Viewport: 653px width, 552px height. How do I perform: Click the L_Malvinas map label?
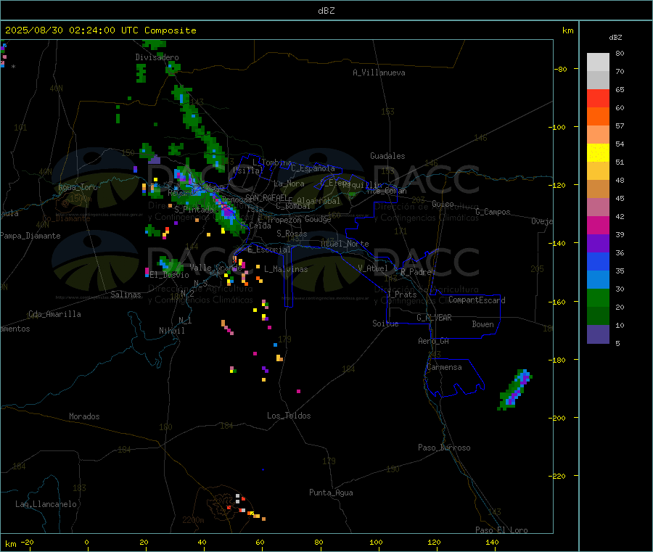tap(286, 269)
